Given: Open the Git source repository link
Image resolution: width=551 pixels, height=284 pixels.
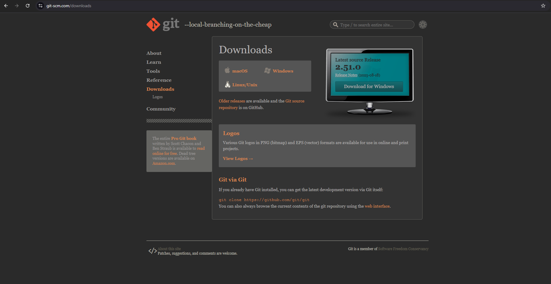Looking at the screenshot, I should pyautogui.click(x=295, y=101).
